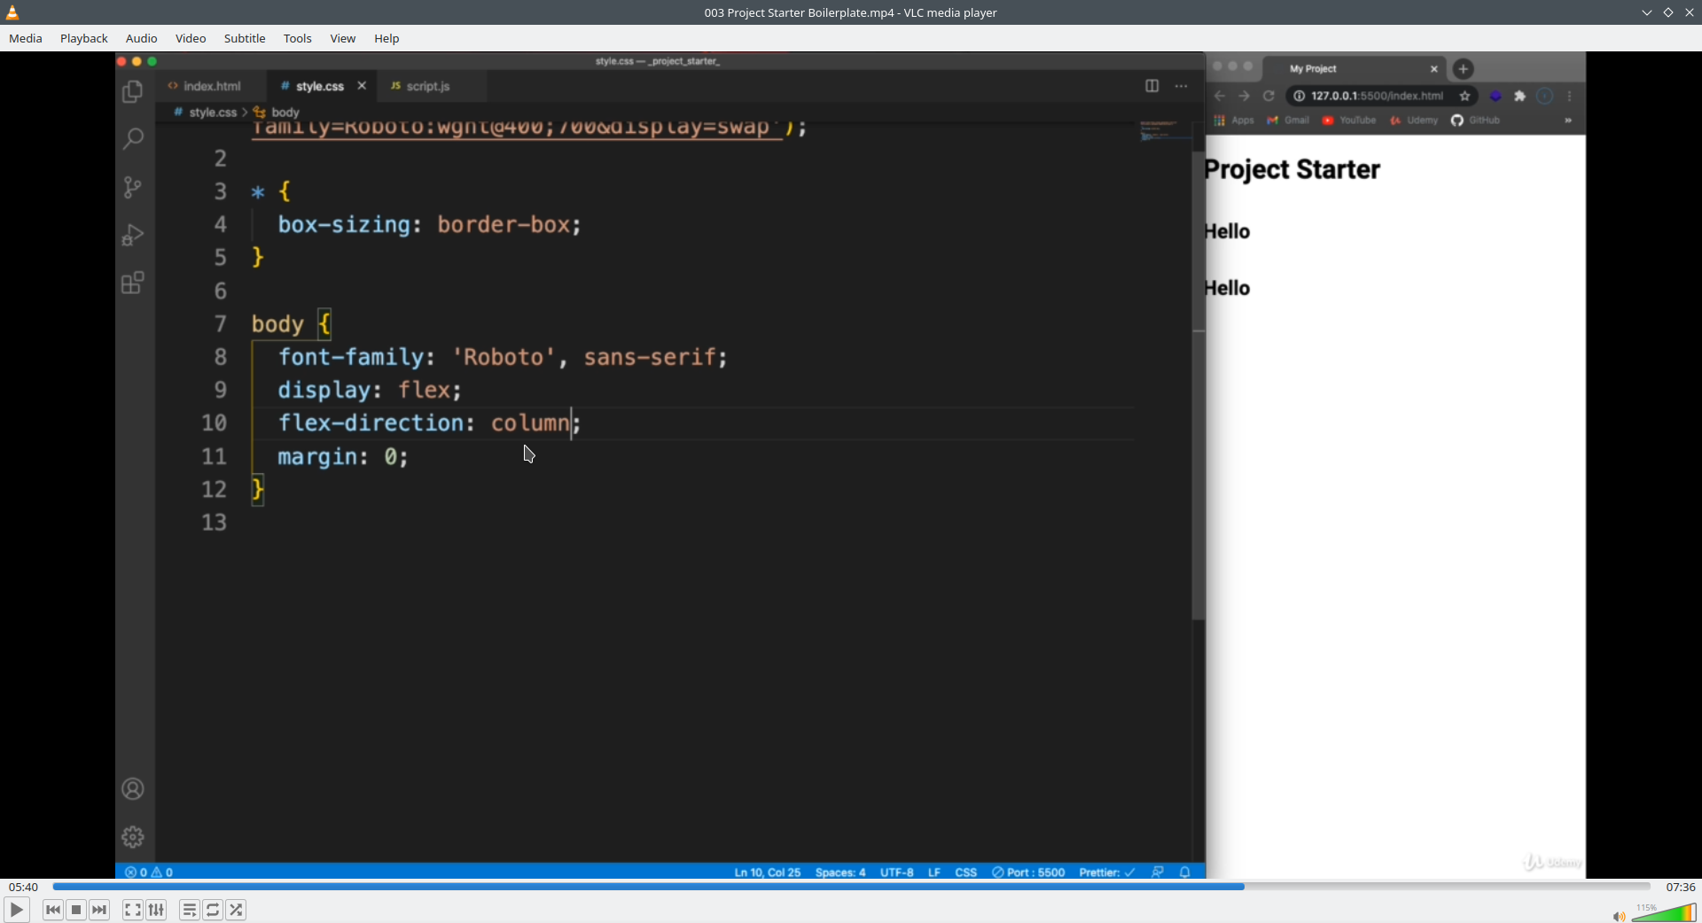Toggle fullscreen video mode

click(132, 910)
